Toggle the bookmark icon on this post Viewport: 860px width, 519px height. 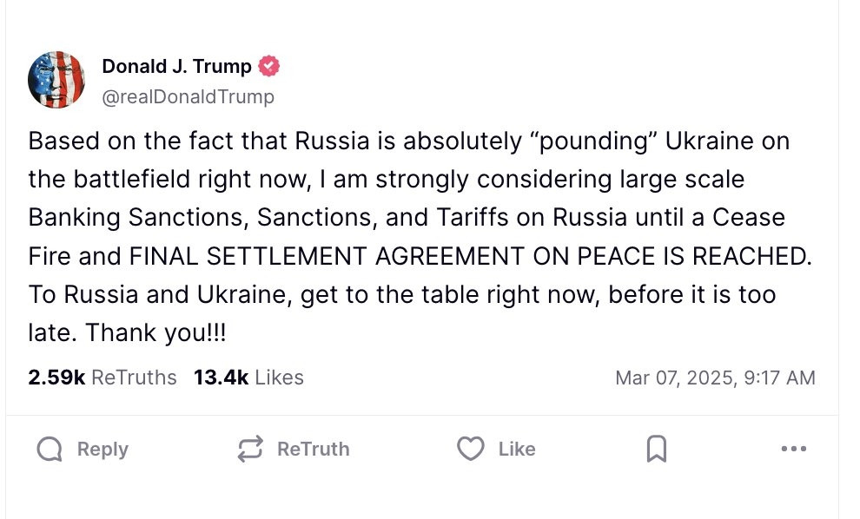pos(657,449)
